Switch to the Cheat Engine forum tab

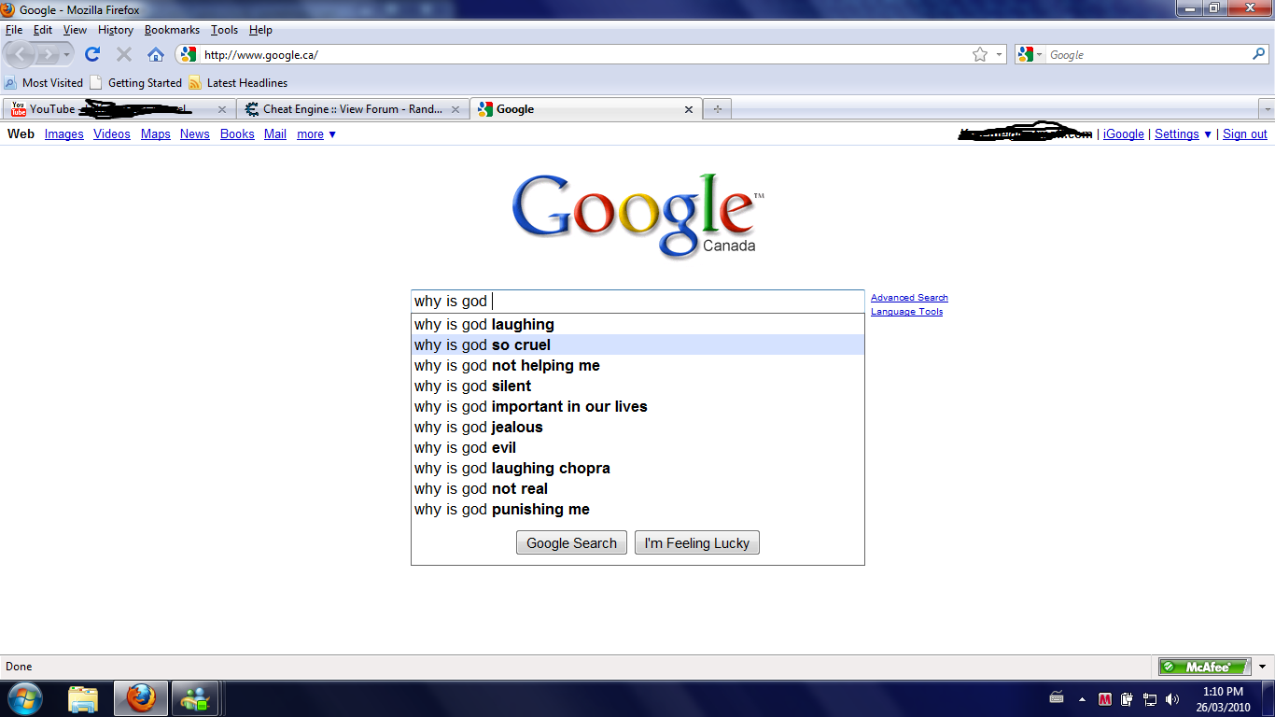click(x=353, y=109)
